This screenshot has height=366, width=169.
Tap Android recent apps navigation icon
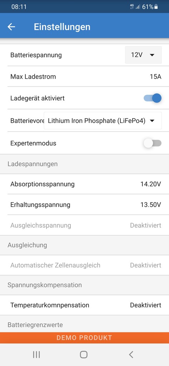(x=36, y=355)
